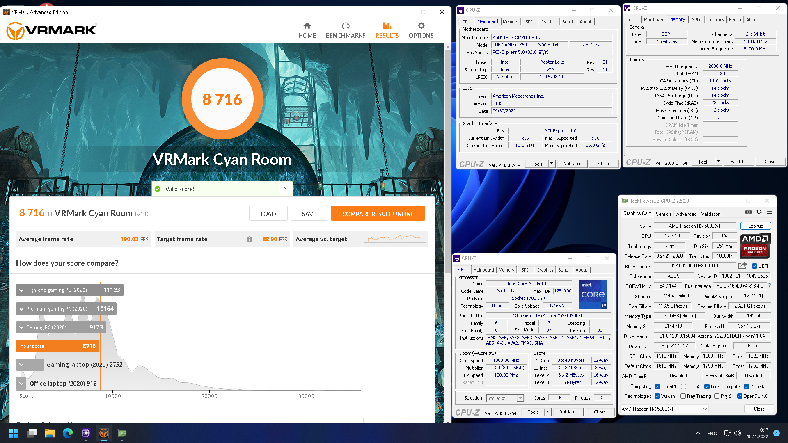Show hidden system tray icons

(698, 433)
